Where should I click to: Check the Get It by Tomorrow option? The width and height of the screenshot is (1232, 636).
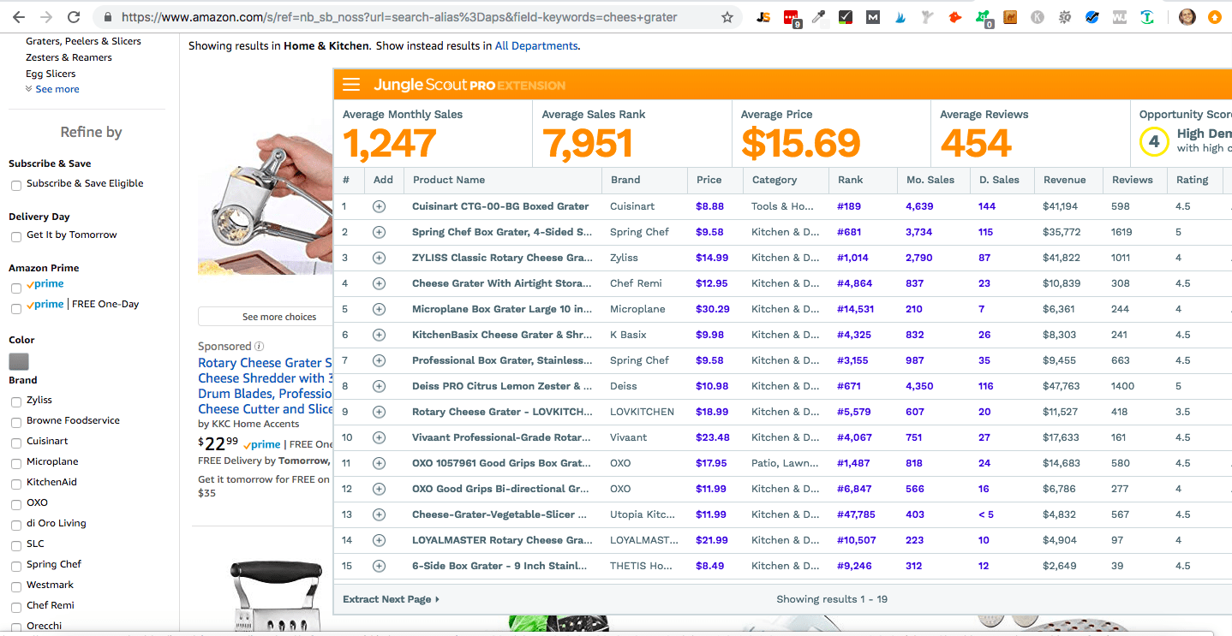click(16, 236)
